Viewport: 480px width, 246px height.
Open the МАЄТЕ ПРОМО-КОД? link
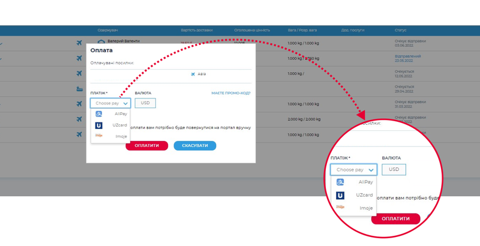[x=231, y=93]
